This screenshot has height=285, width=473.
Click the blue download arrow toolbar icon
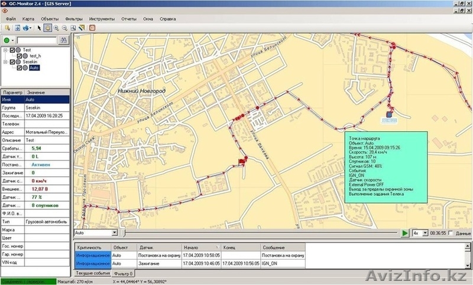tap(18, 28)
